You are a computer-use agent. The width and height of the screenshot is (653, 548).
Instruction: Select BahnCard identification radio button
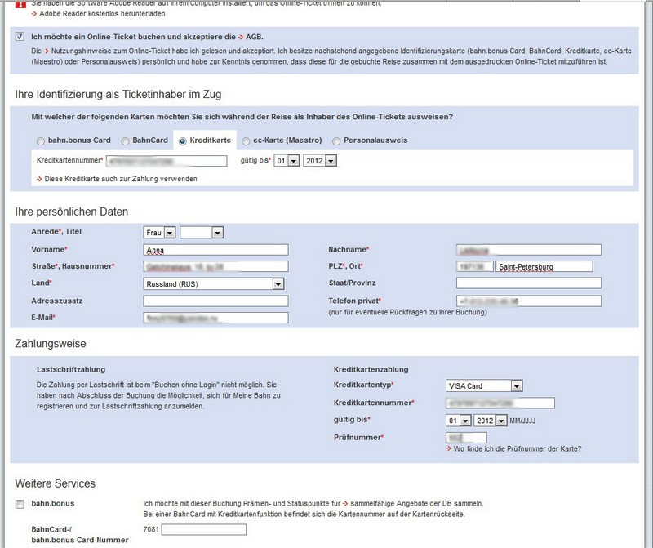coord(125,141)
